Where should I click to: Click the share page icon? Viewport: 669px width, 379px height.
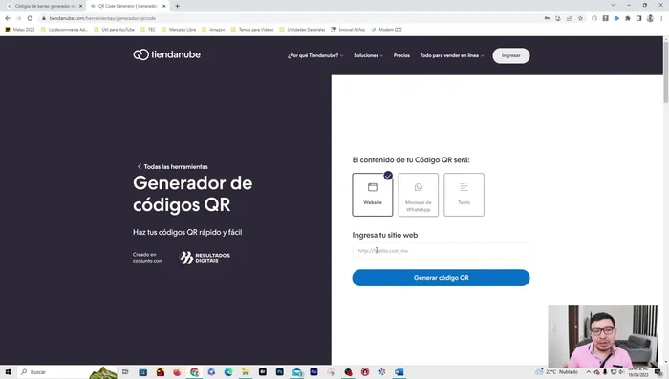point(570,18)
